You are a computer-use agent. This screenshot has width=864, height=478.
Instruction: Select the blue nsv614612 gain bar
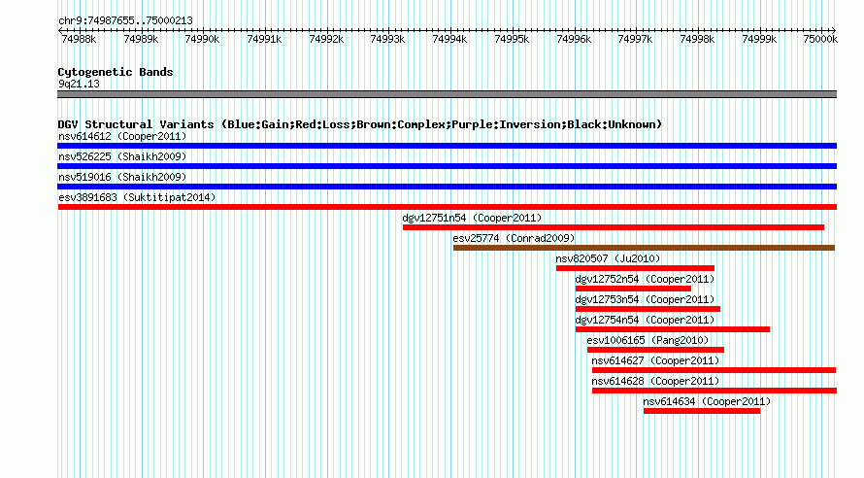(447, 146)
